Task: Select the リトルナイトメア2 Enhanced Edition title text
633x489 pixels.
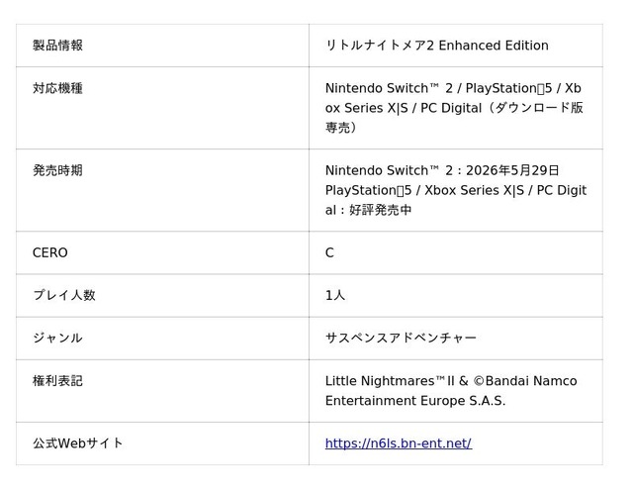Action: [x=436, y=46]
